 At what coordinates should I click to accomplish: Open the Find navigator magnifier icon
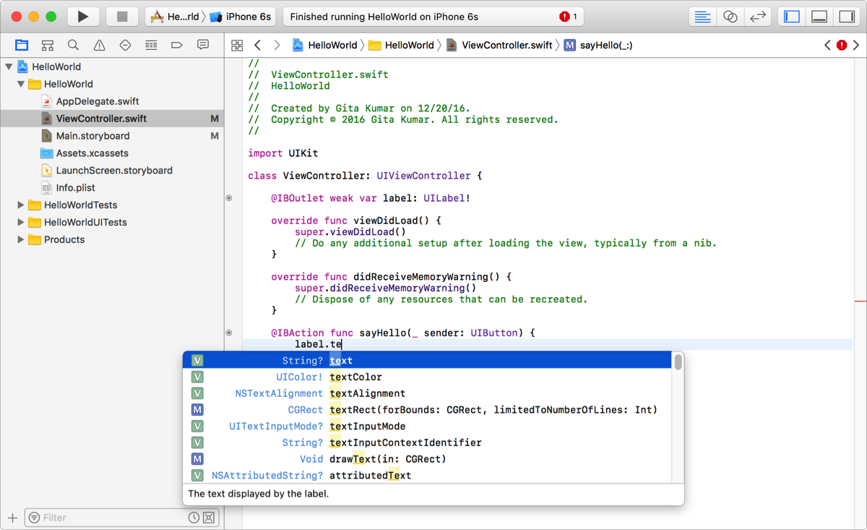click(x=73, y=46)
